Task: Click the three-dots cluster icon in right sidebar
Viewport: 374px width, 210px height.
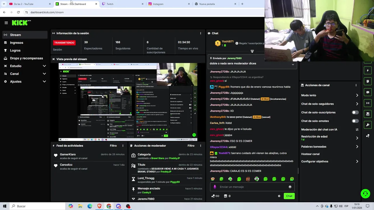Action: (368, 136)
